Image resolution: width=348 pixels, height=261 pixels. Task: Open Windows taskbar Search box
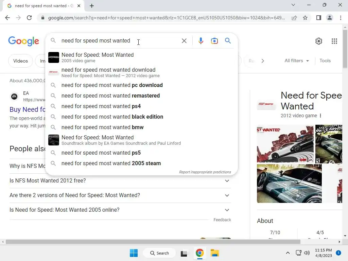pyautogui.click(x=159, y=253)
